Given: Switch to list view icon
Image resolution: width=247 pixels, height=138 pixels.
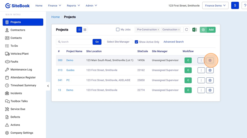Looking at the screenshot, I should pos(79,30).
